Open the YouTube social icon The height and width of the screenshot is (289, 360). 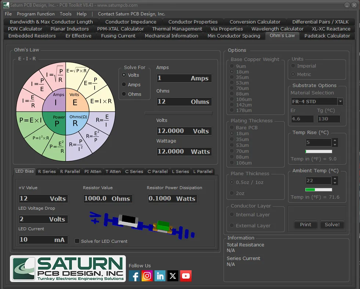(x=186, y=276)
